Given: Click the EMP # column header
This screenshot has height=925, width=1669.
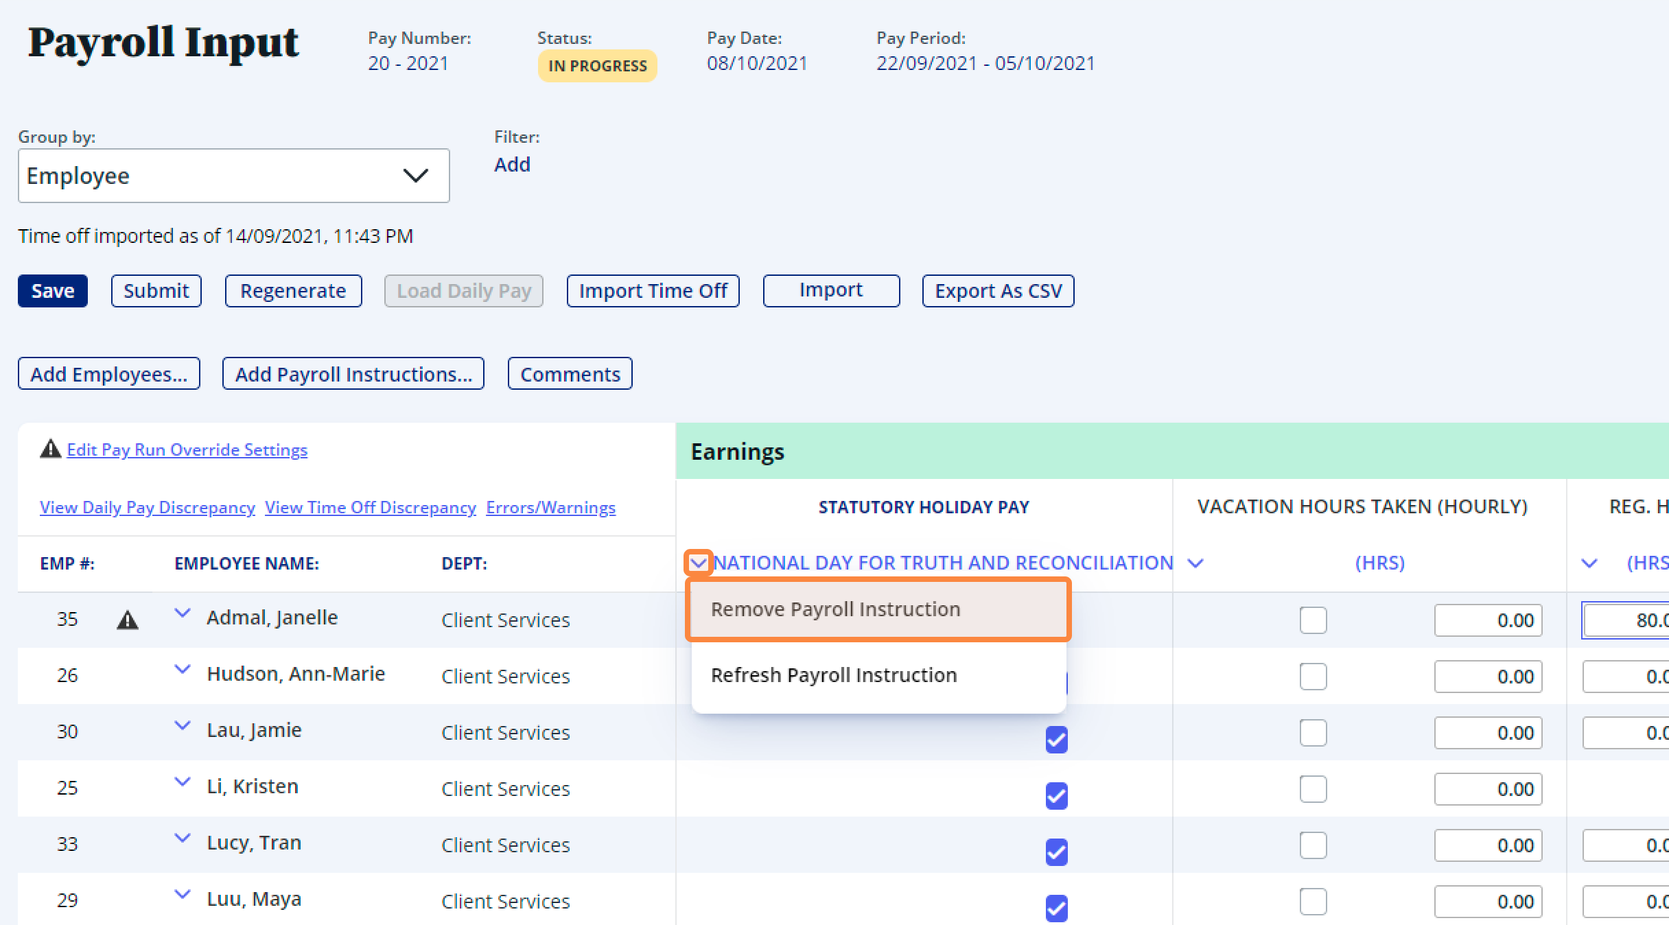Looking at the screenshot, I should [67, 564].
